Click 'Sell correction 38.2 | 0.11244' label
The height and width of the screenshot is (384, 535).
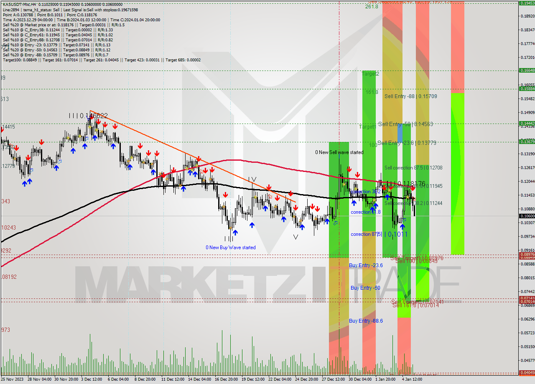tap(413, 203)
